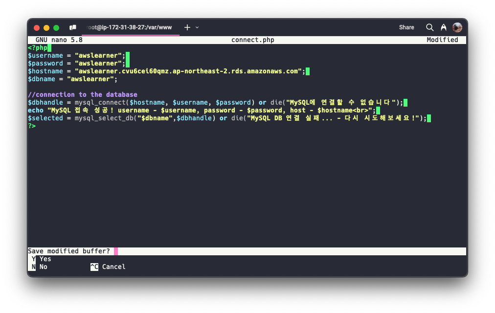This screenshot has width=495, height=313.
Task: Click the closing ?> PHP tag
Action: [32, 126]
